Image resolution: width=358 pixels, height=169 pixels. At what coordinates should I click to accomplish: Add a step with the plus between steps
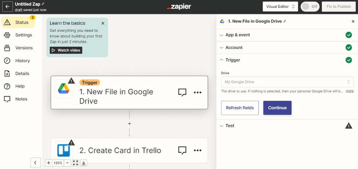tap(130, 124)
